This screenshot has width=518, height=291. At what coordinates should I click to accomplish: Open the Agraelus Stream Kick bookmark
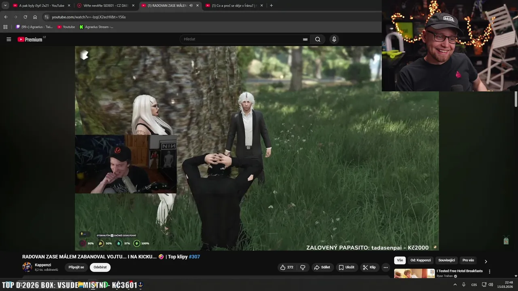96,27
